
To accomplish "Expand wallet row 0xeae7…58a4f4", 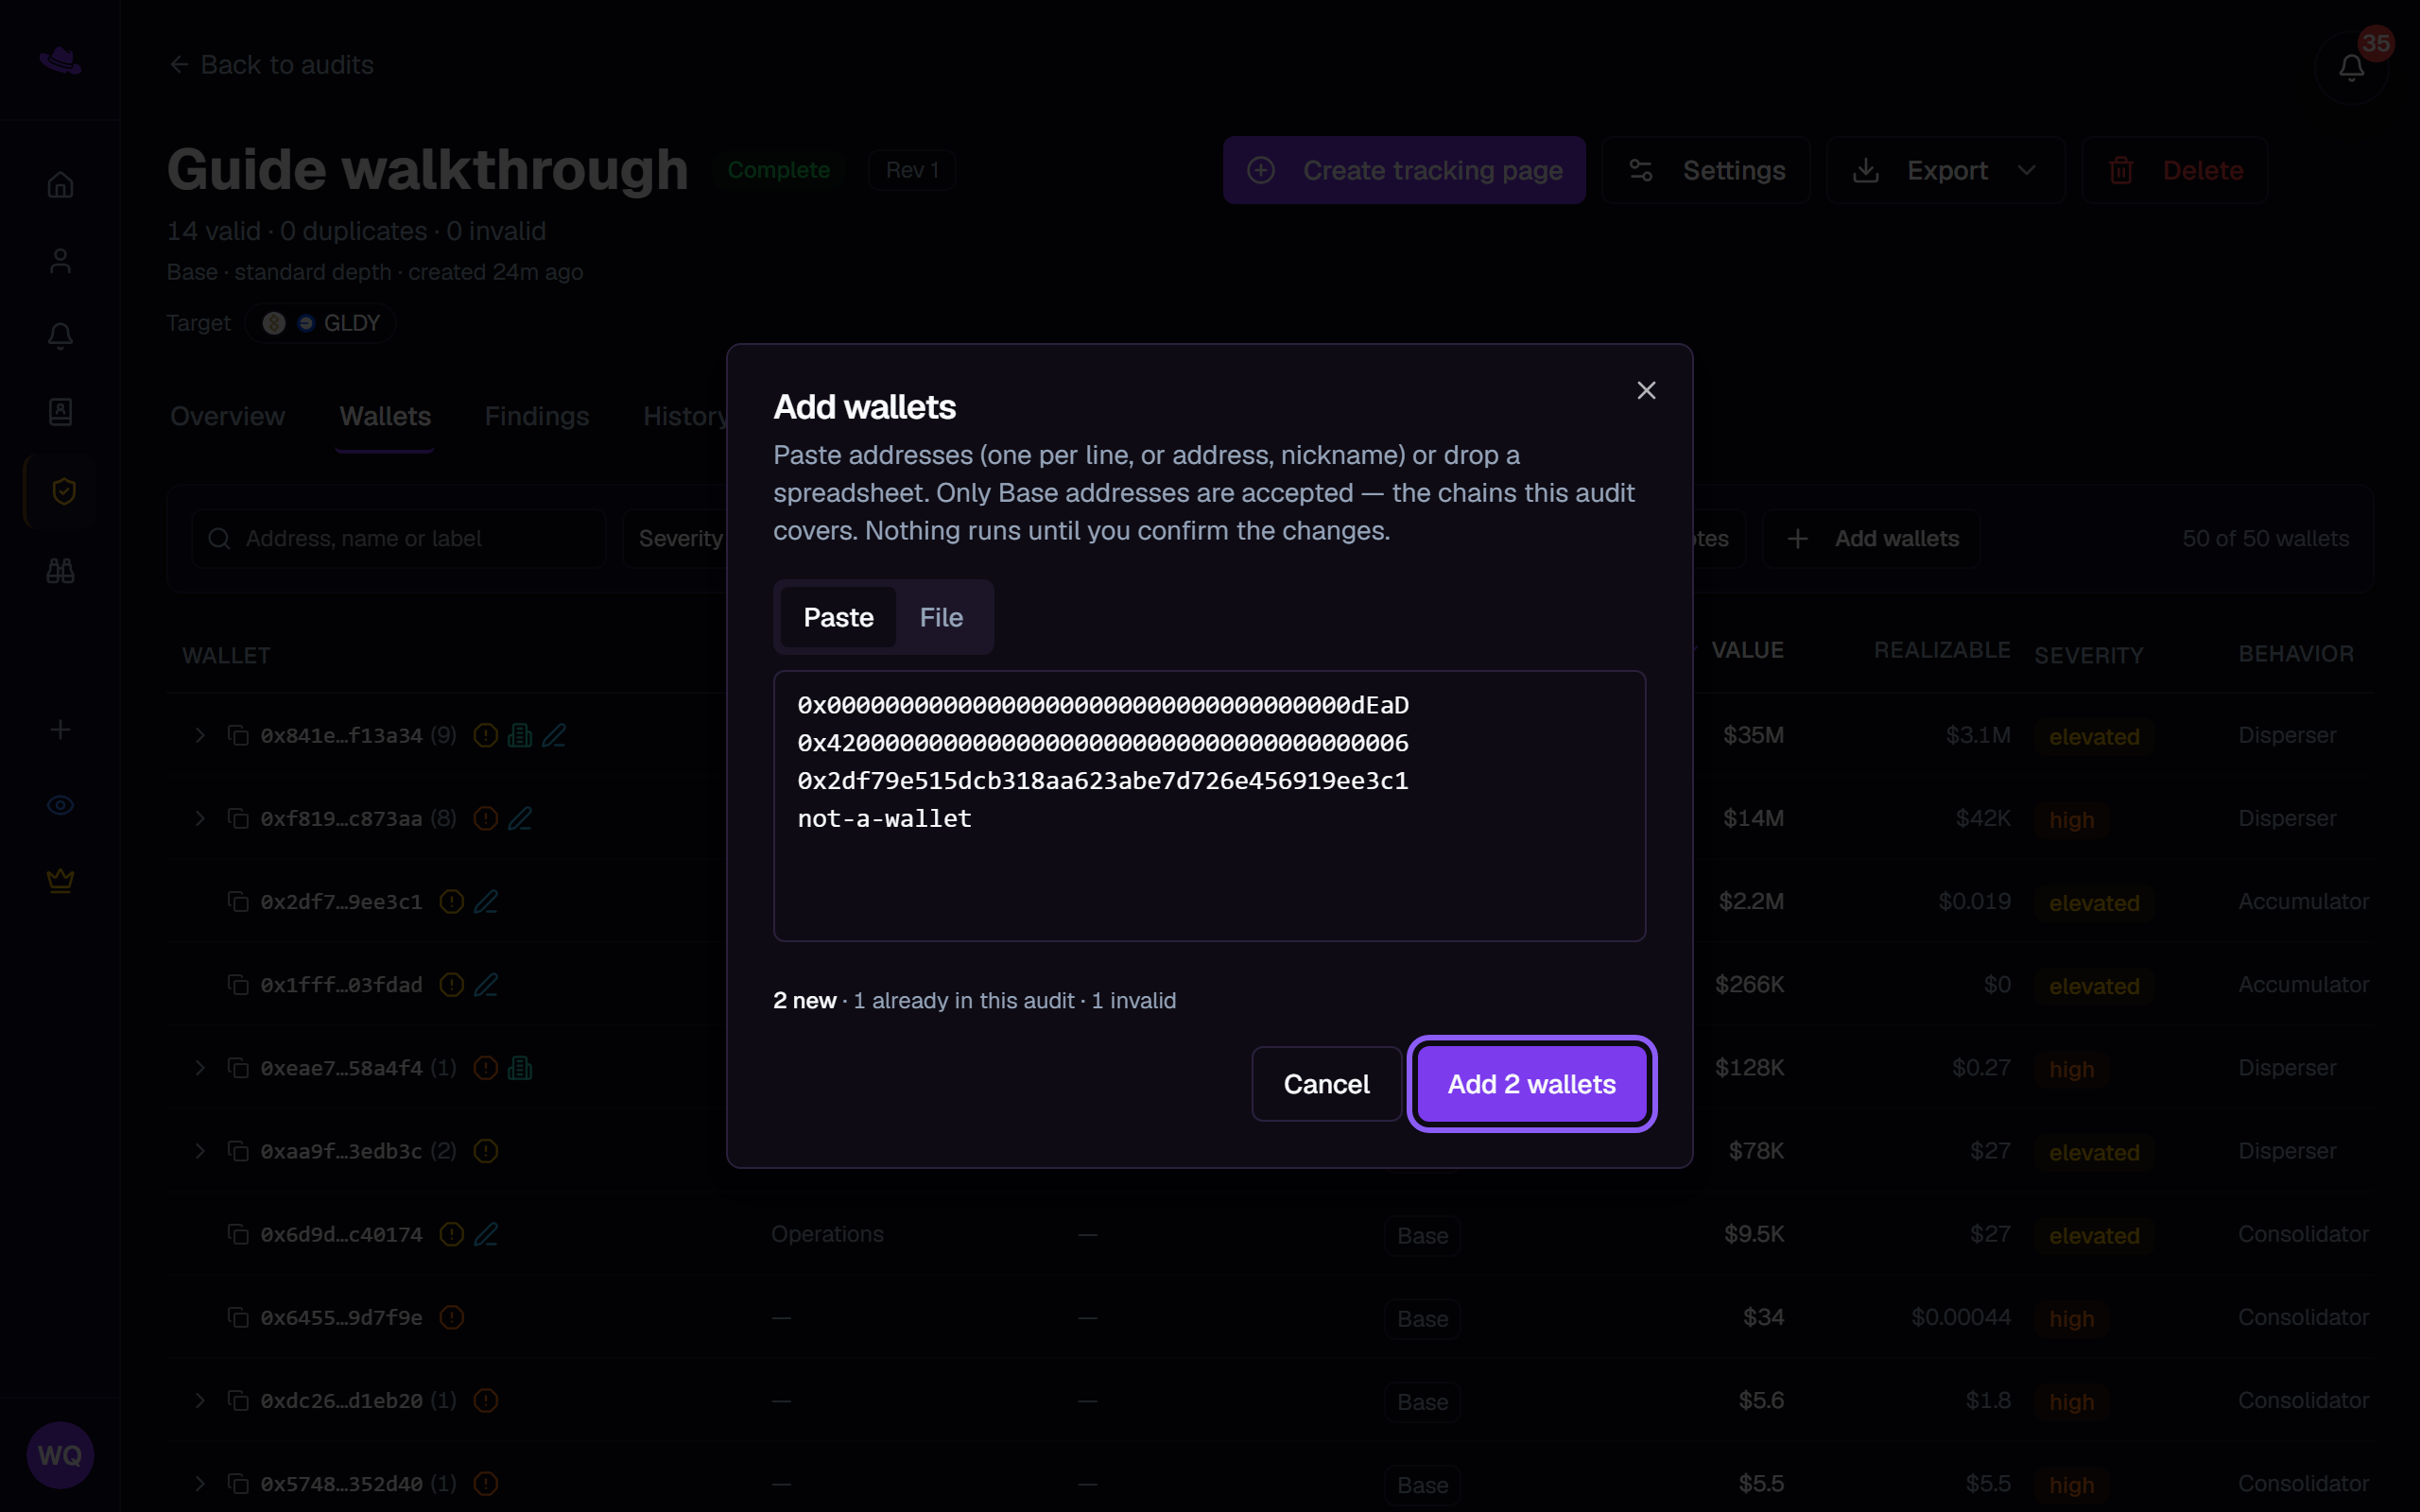I will [x=200, y=1068].
